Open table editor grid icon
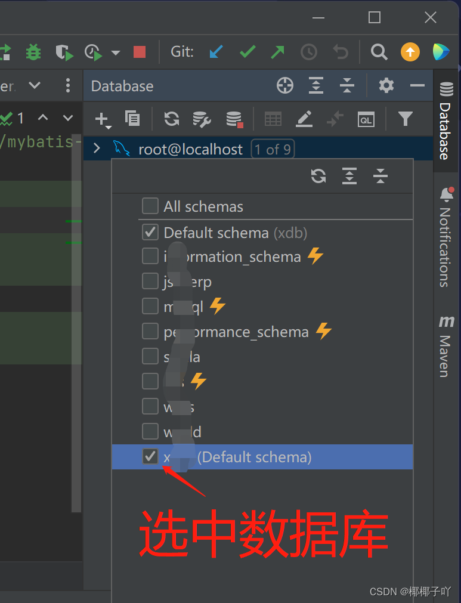The width and height of the screenshot is (461, 603). (273, 119)
